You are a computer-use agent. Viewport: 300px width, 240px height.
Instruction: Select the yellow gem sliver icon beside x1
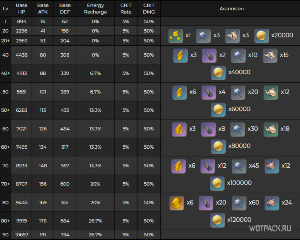(x=175, y=35)
